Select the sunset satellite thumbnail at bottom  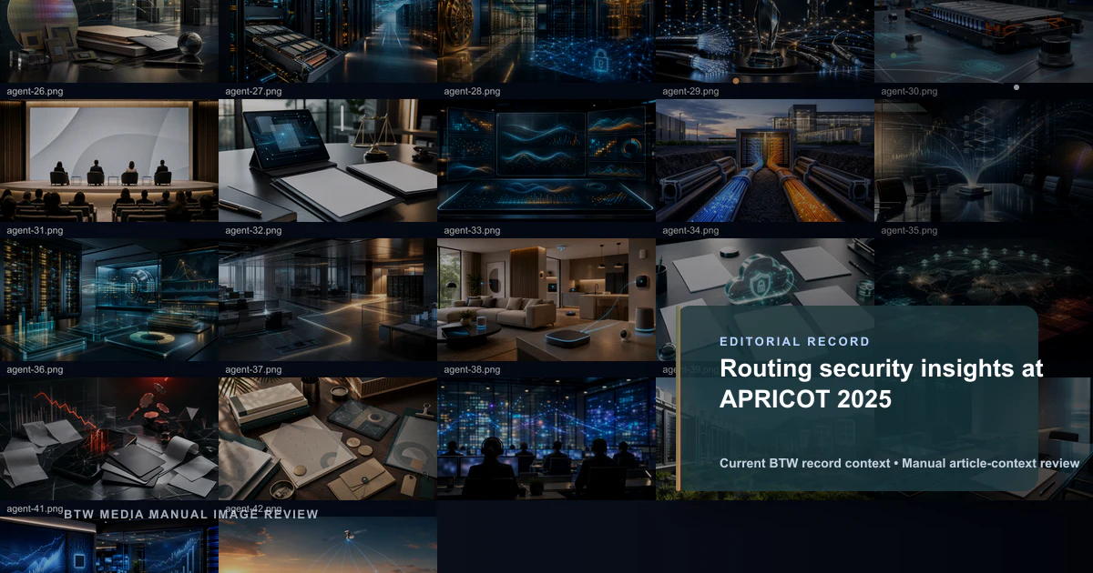[x=328, y=545]
